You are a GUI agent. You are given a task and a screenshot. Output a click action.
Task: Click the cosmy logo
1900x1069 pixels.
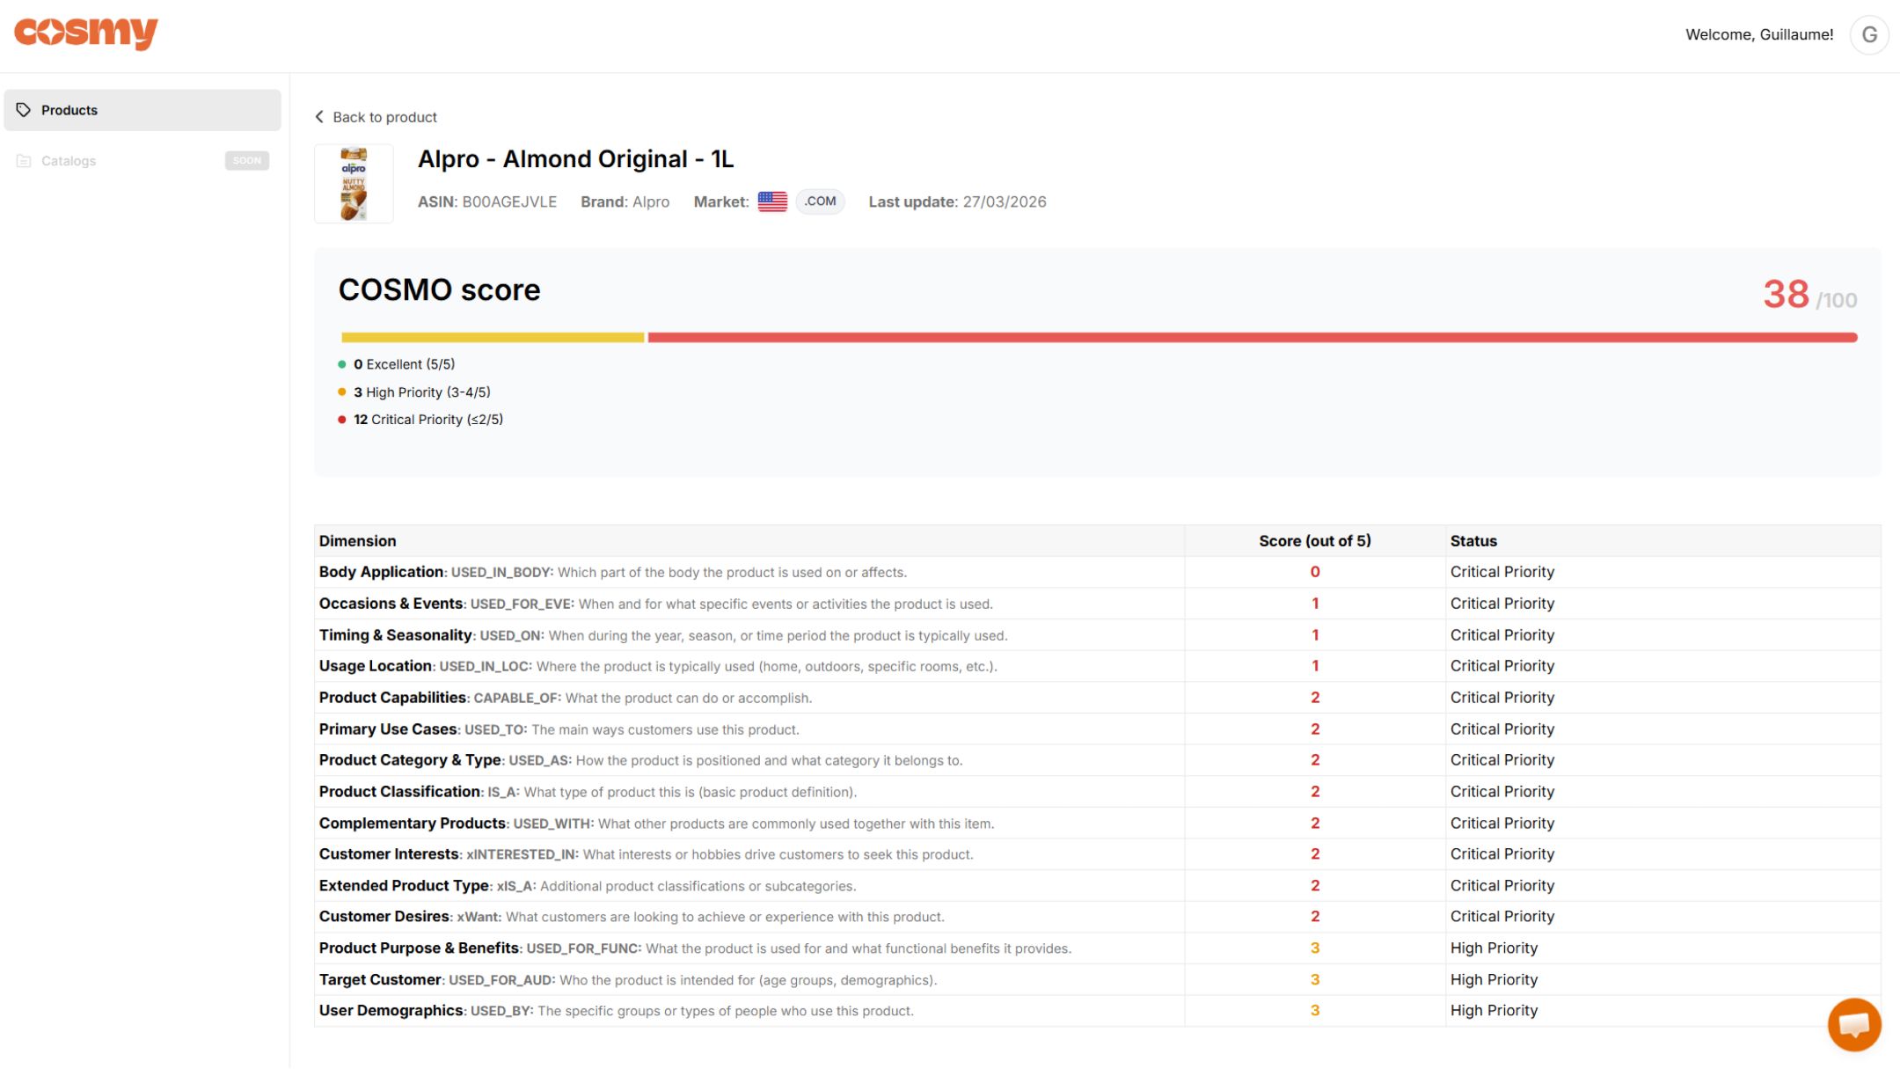(86, 33)
